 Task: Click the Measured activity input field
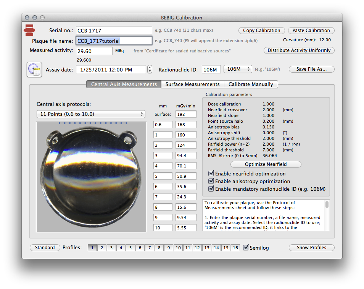coord(94,51)
